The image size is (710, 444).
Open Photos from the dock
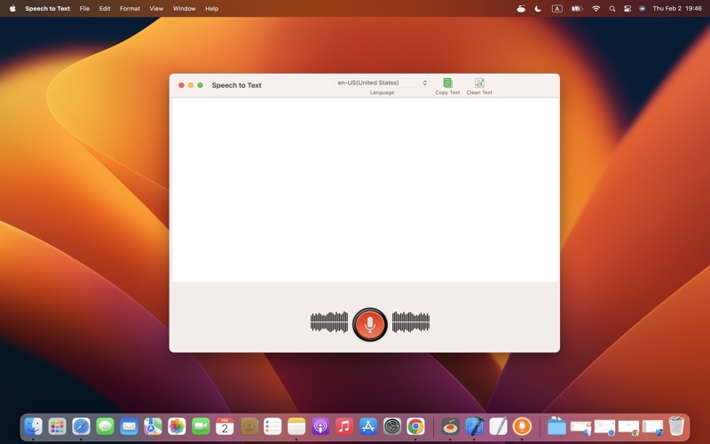(177, 426)
